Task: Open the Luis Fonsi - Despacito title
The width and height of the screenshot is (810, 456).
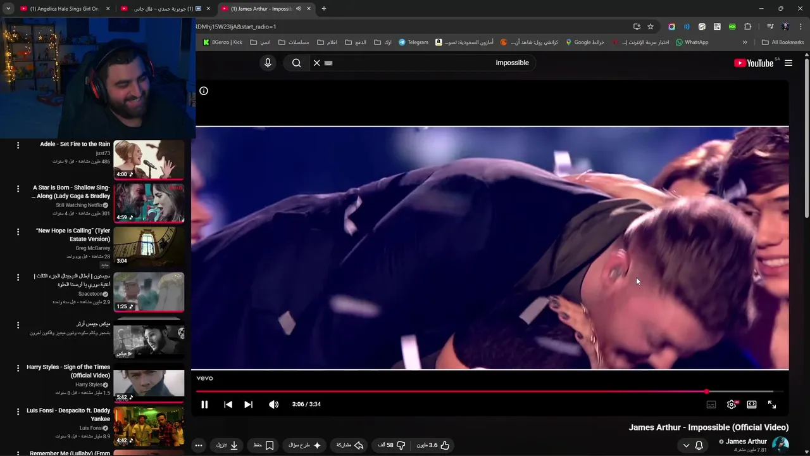Action: 68,414
